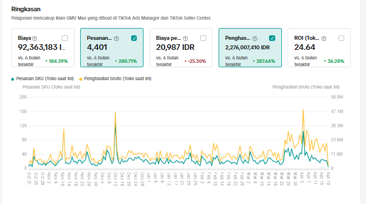Open the help icon next to ROI (Tok...
The width and height of the screenshot is (366, 204).
pyautogui.click(x=324, y=38)
